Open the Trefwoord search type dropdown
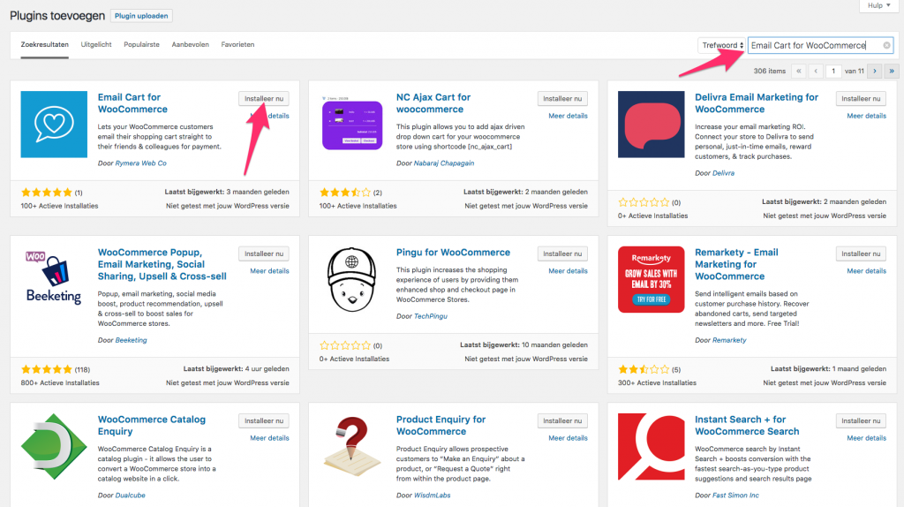This screenshot has width=904, height=507. (722, 45)
